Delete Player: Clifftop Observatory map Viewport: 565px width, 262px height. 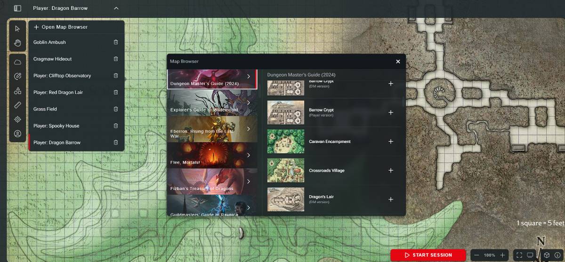click(116, 76)
